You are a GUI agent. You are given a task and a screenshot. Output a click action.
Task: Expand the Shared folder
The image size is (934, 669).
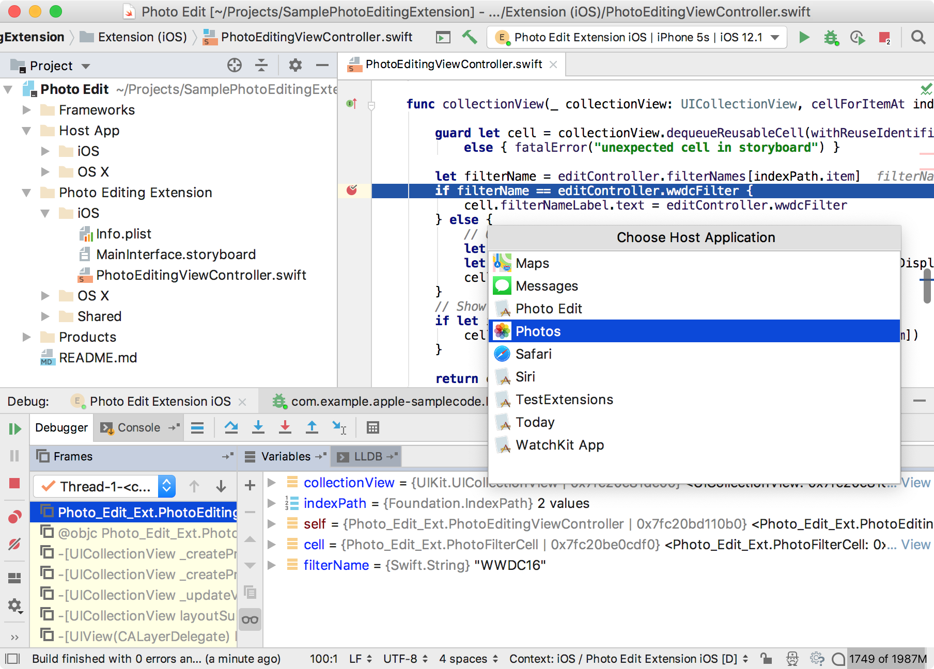coord(45,316)
